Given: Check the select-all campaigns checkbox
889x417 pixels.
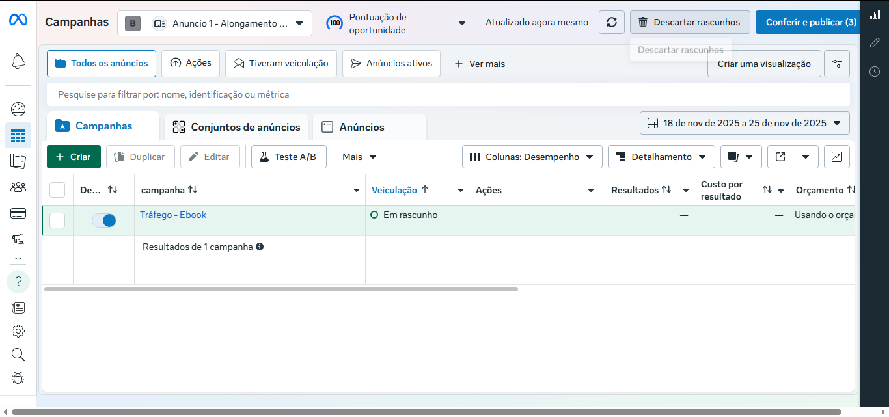Looking at the screenshot, I should click(x=57, y=190).
